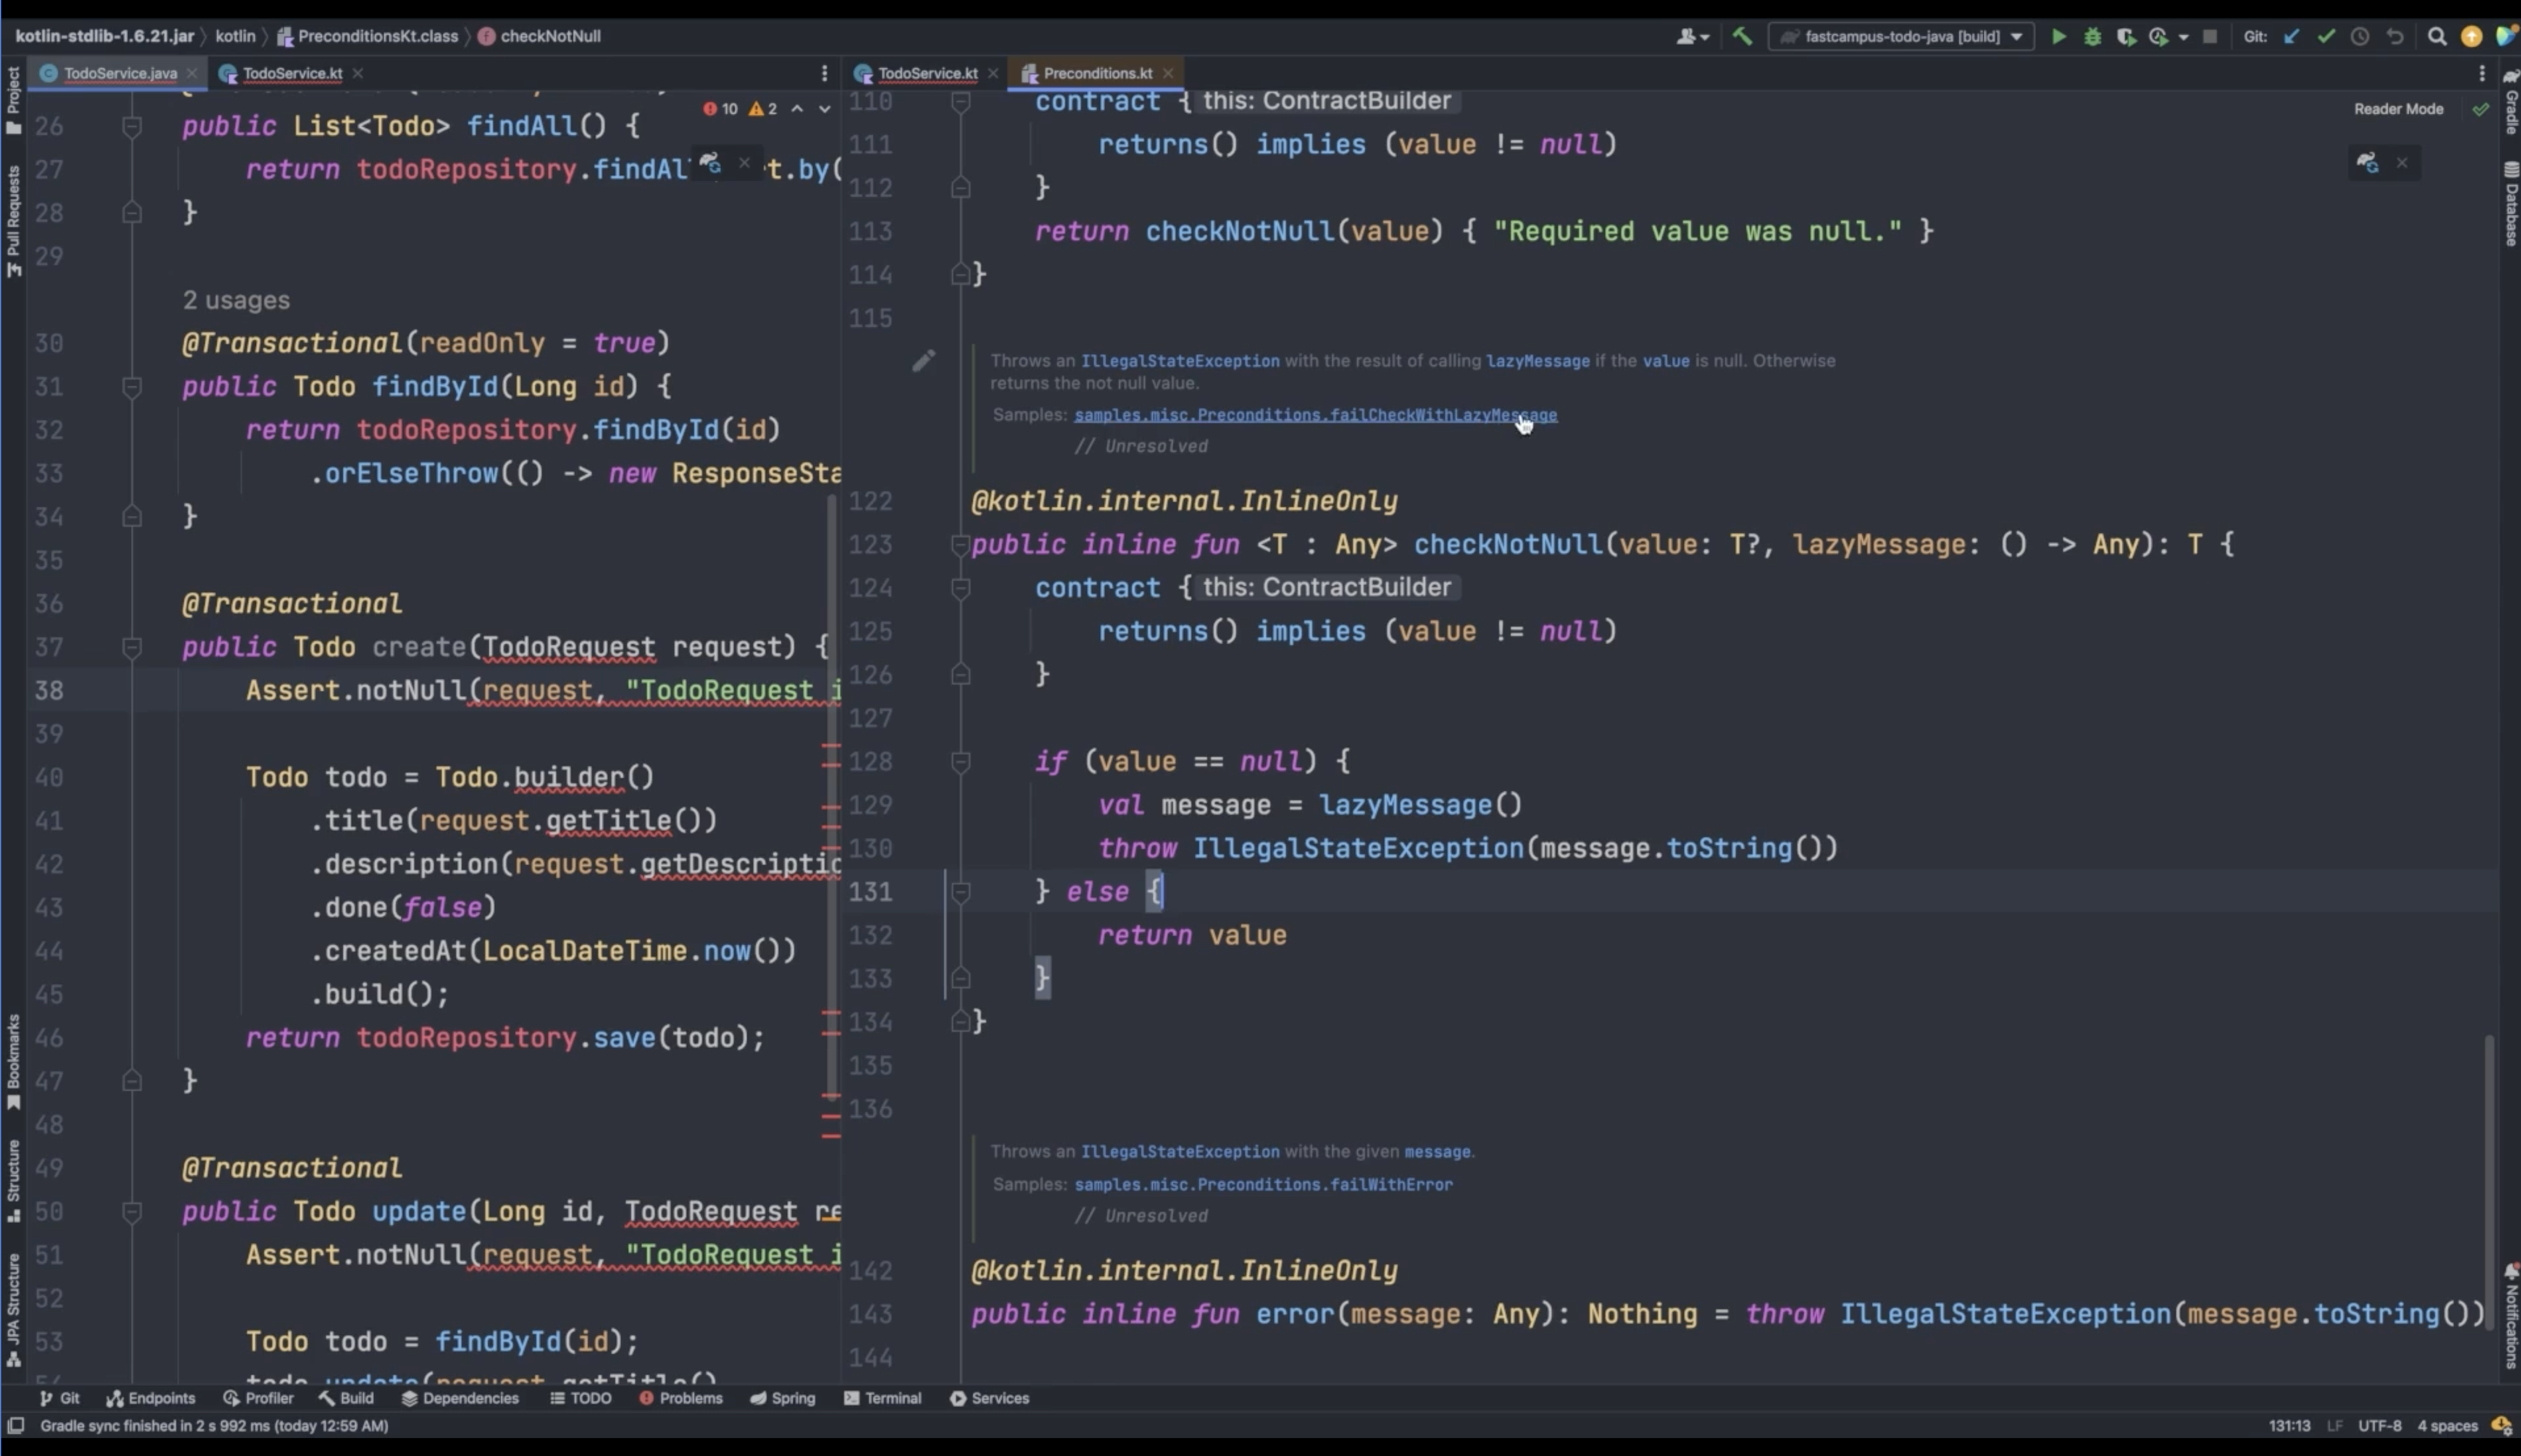Open fastcampus-todo-java build configuration dropdown
The height and width of the screenshot is (1456, 2521).
point(1902,37)
